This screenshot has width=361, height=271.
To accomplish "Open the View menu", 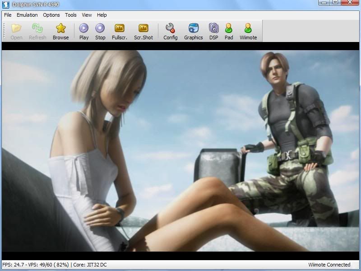I will 87,15.
